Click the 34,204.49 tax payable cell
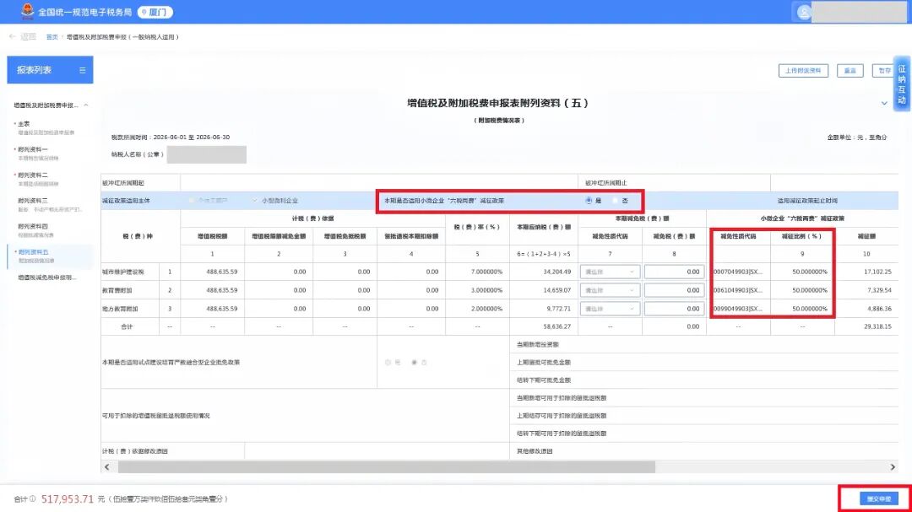This screenshot has height=512, width=912. pos(543,272)
